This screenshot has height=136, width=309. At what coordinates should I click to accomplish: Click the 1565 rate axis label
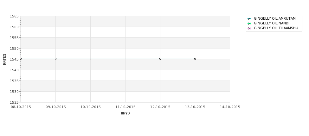(14, 16)
